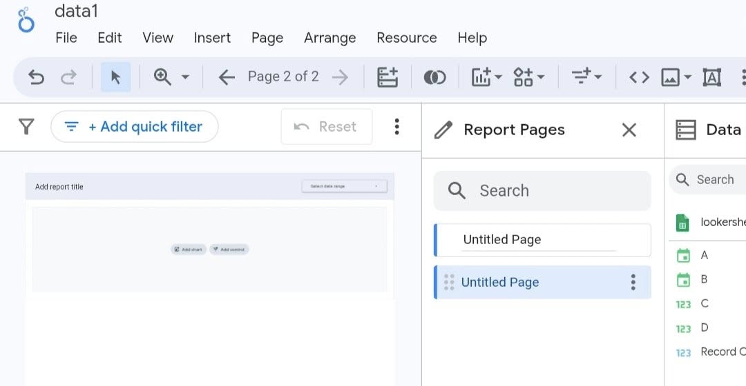Click the Reset button
The height and width of the screenshot is (386, 746).
pos(326,127)
